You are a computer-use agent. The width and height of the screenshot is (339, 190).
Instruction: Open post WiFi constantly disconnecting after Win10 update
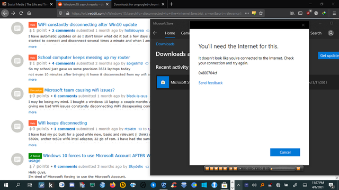coord(87,25)
